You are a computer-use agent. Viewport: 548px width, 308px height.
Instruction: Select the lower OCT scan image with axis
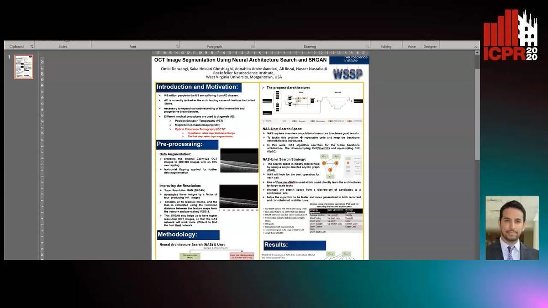(x=239, y=198)
